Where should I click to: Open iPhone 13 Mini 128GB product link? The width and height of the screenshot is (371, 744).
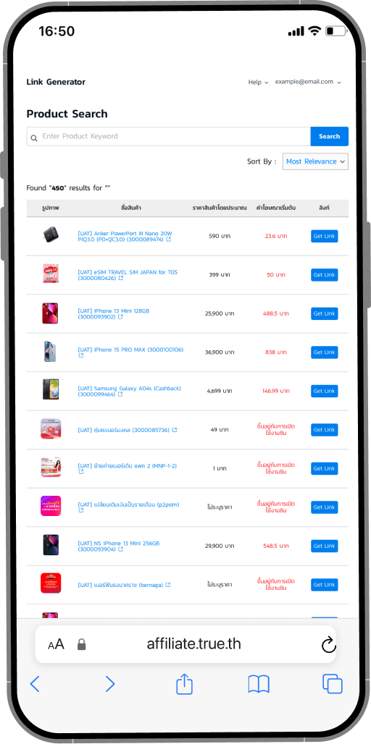114,313
